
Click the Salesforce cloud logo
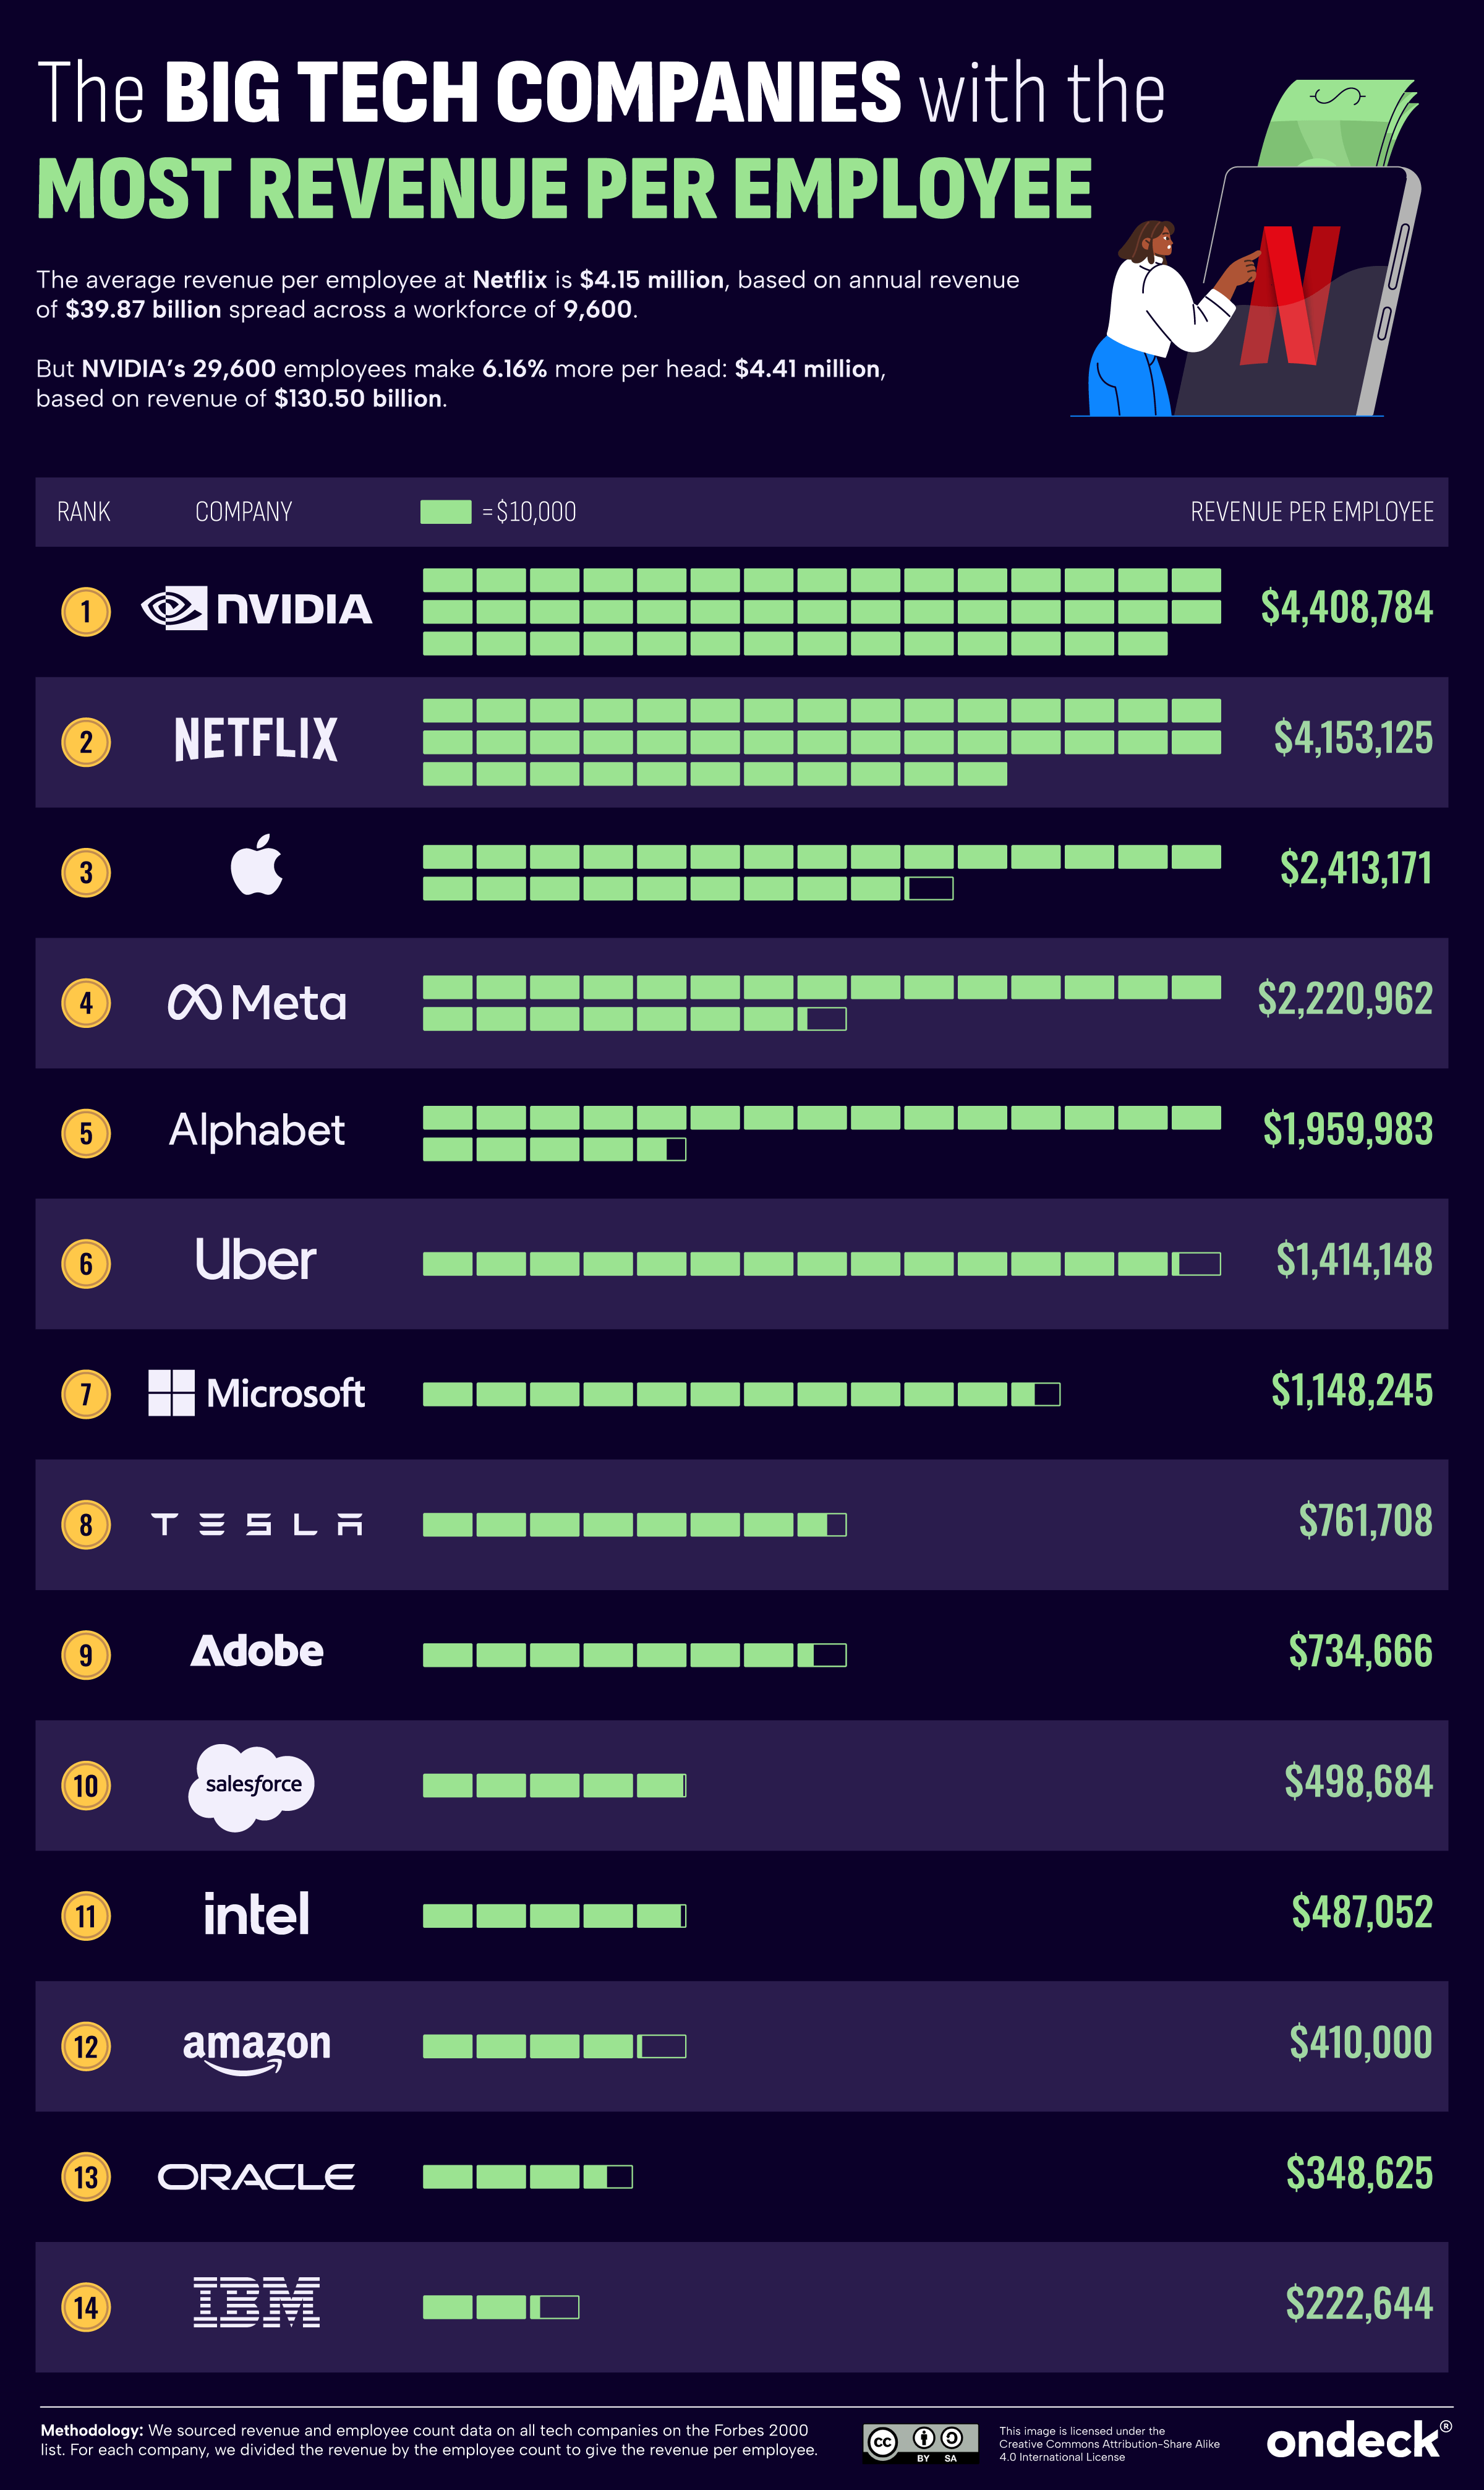tap(252, 1786)
